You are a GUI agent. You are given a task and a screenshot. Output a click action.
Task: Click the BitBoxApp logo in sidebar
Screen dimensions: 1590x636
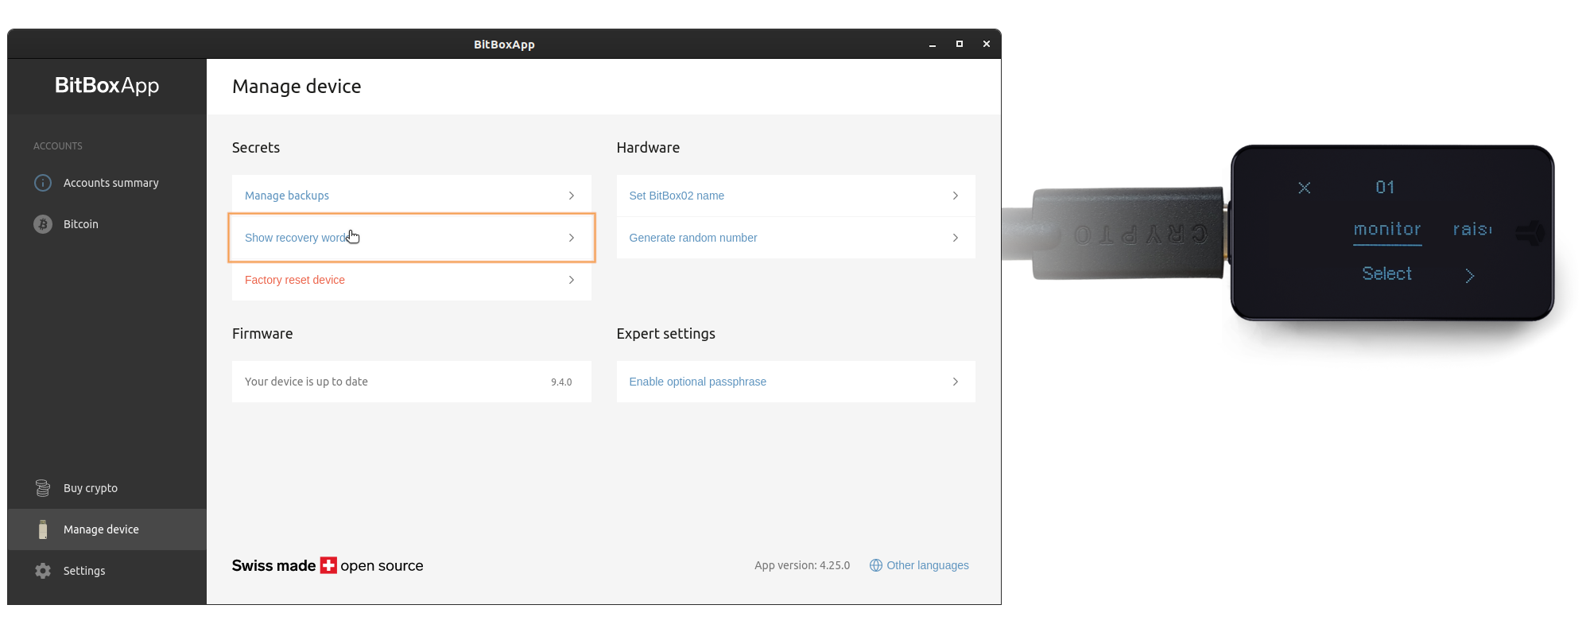107,85
